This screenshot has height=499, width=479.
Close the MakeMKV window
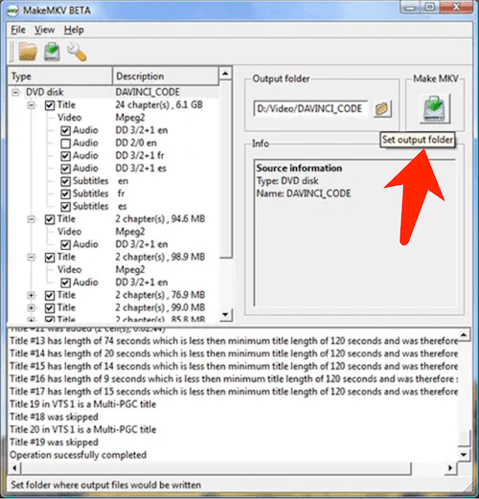(456, 7)
